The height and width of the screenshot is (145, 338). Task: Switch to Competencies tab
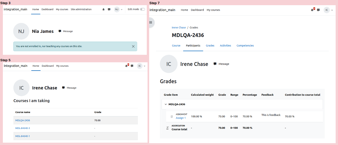pyautogui.click(x=245, y=46)
